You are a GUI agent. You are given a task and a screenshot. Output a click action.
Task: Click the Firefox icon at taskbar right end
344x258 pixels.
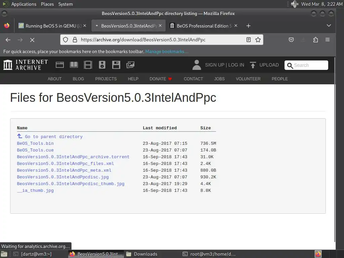(x=318, y=254)
